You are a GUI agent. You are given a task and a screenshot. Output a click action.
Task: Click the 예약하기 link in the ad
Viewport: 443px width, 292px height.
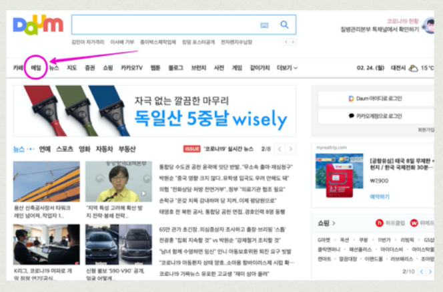pos(380,196)
